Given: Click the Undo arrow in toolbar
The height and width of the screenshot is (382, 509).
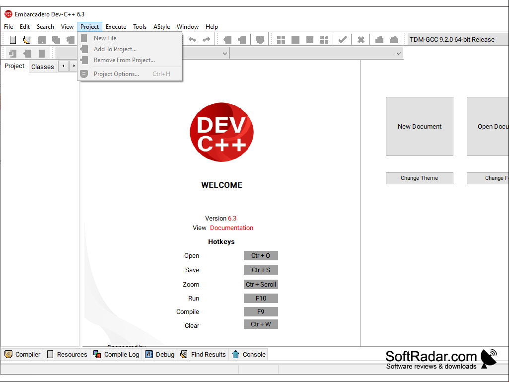Looking at the screenshot, I should click(x=192, y=40).
